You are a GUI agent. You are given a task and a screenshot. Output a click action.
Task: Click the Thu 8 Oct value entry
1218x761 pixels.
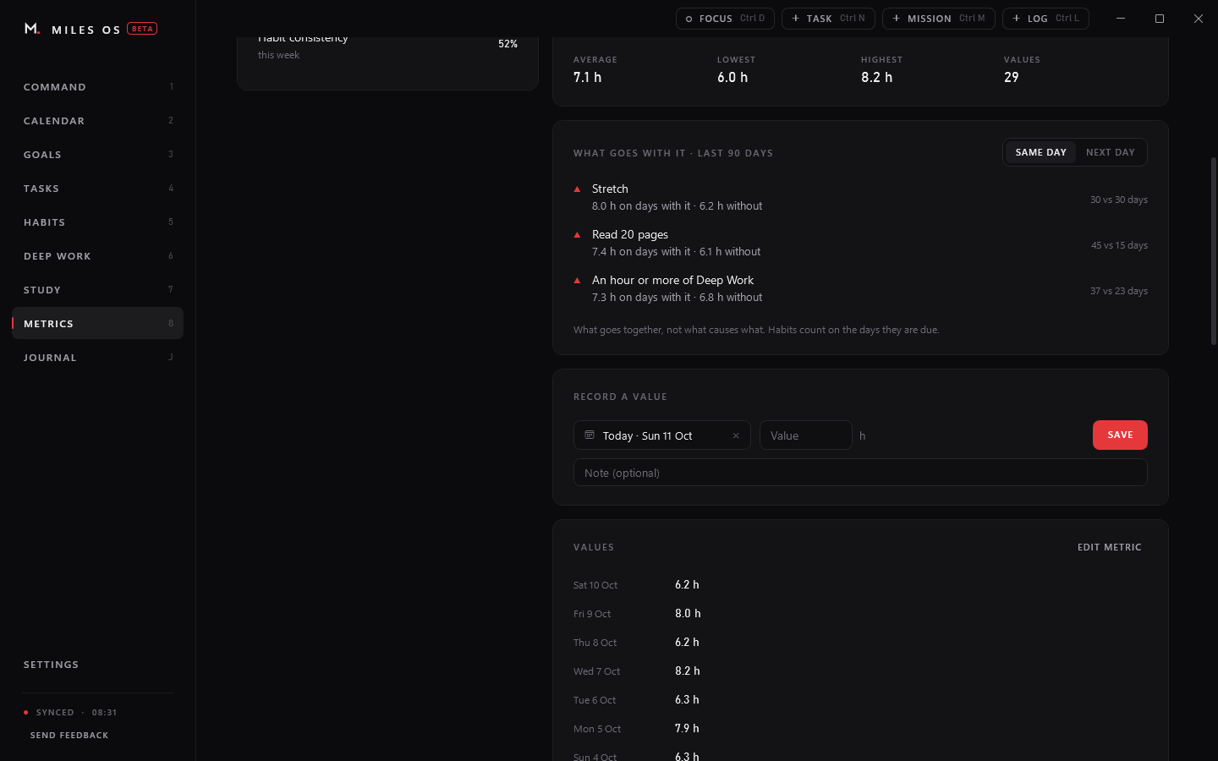point(860,643)
